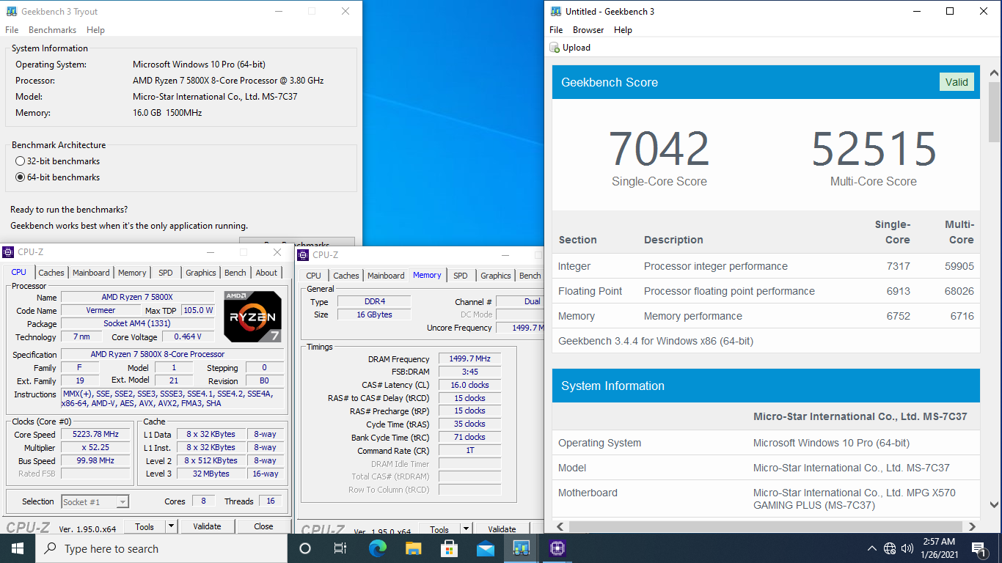Click Geekbench 3 Tryout title bar icon
Viewport: 1002px width, 563px height.
(10, 12)
